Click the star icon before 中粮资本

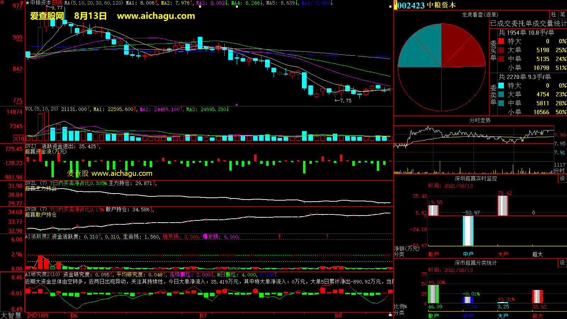[x=27, y=3]
